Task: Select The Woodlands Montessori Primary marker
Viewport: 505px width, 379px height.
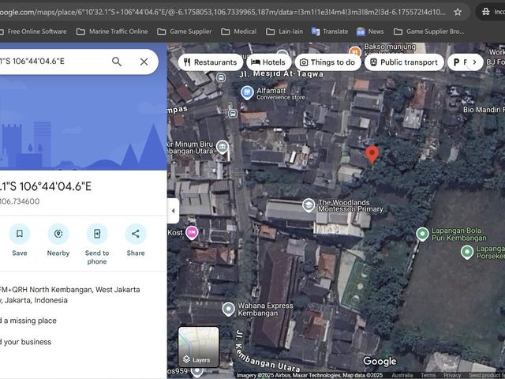Action: 309,205
